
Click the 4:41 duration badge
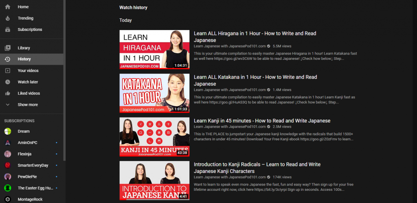point(183,196)
